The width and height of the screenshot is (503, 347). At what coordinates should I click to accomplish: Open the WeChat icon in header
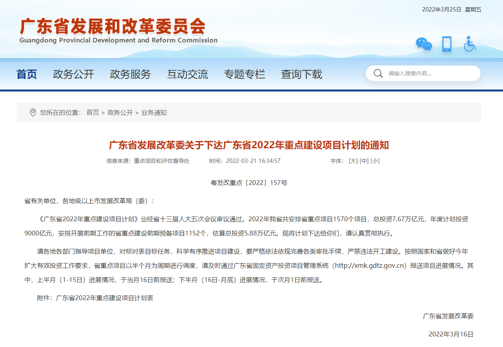(424, 44)
